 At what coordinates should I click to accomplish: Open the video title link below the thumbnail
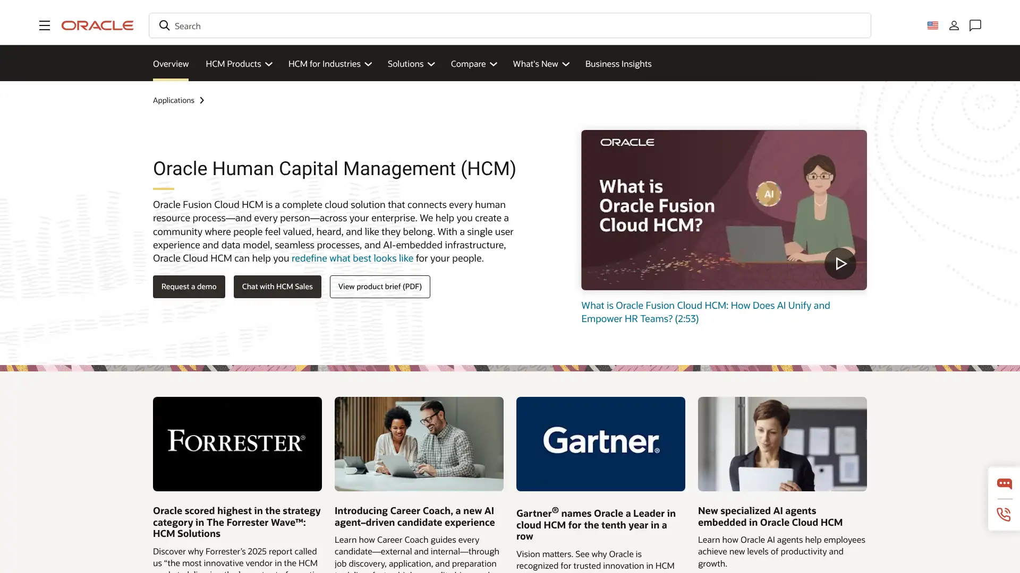(705, 312)
